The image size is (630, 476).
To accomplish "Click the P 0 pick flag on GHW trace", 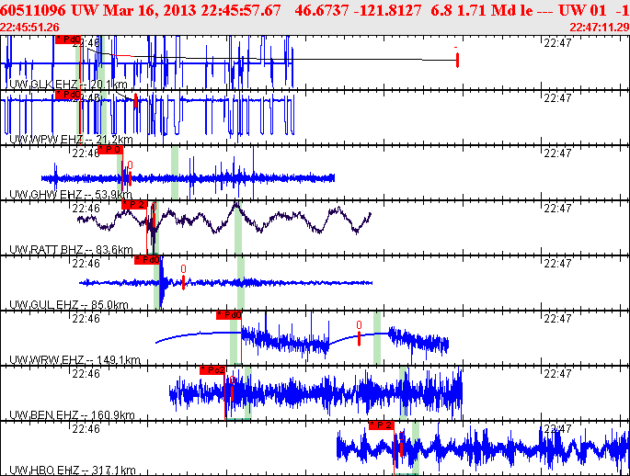I will click(110, 150).
